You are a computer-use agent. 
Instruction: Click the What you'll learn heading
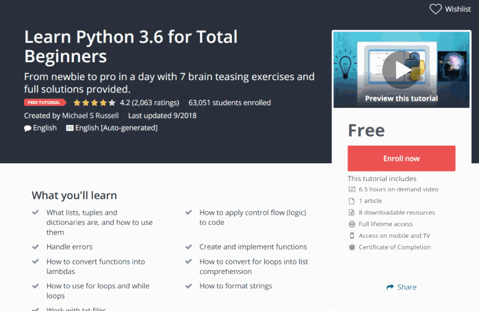[74, 195]
